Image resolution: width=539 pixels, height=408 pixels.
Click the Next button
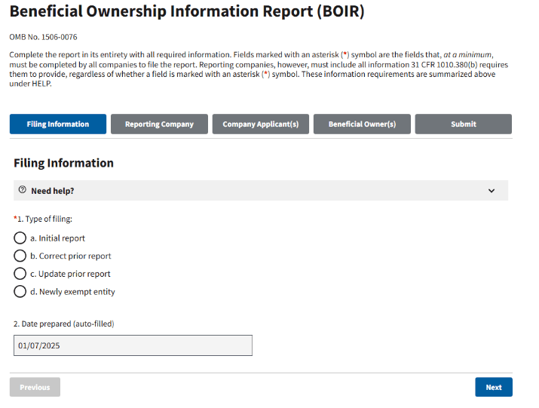(x=493, y=387)
